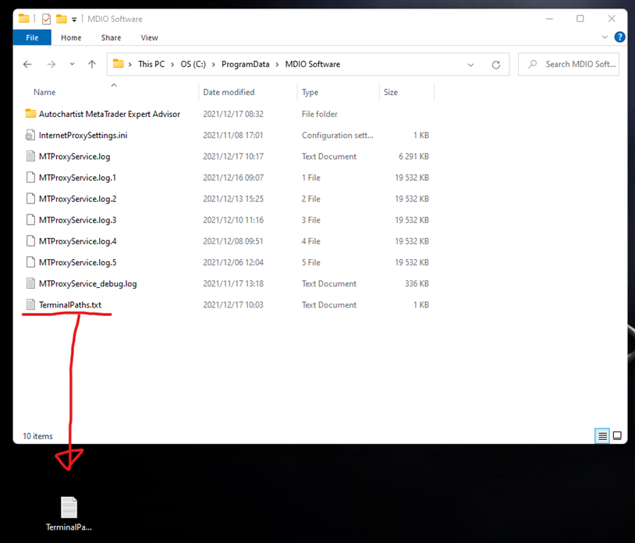Select MTProxyService.log file

click(x=74, y=156)
